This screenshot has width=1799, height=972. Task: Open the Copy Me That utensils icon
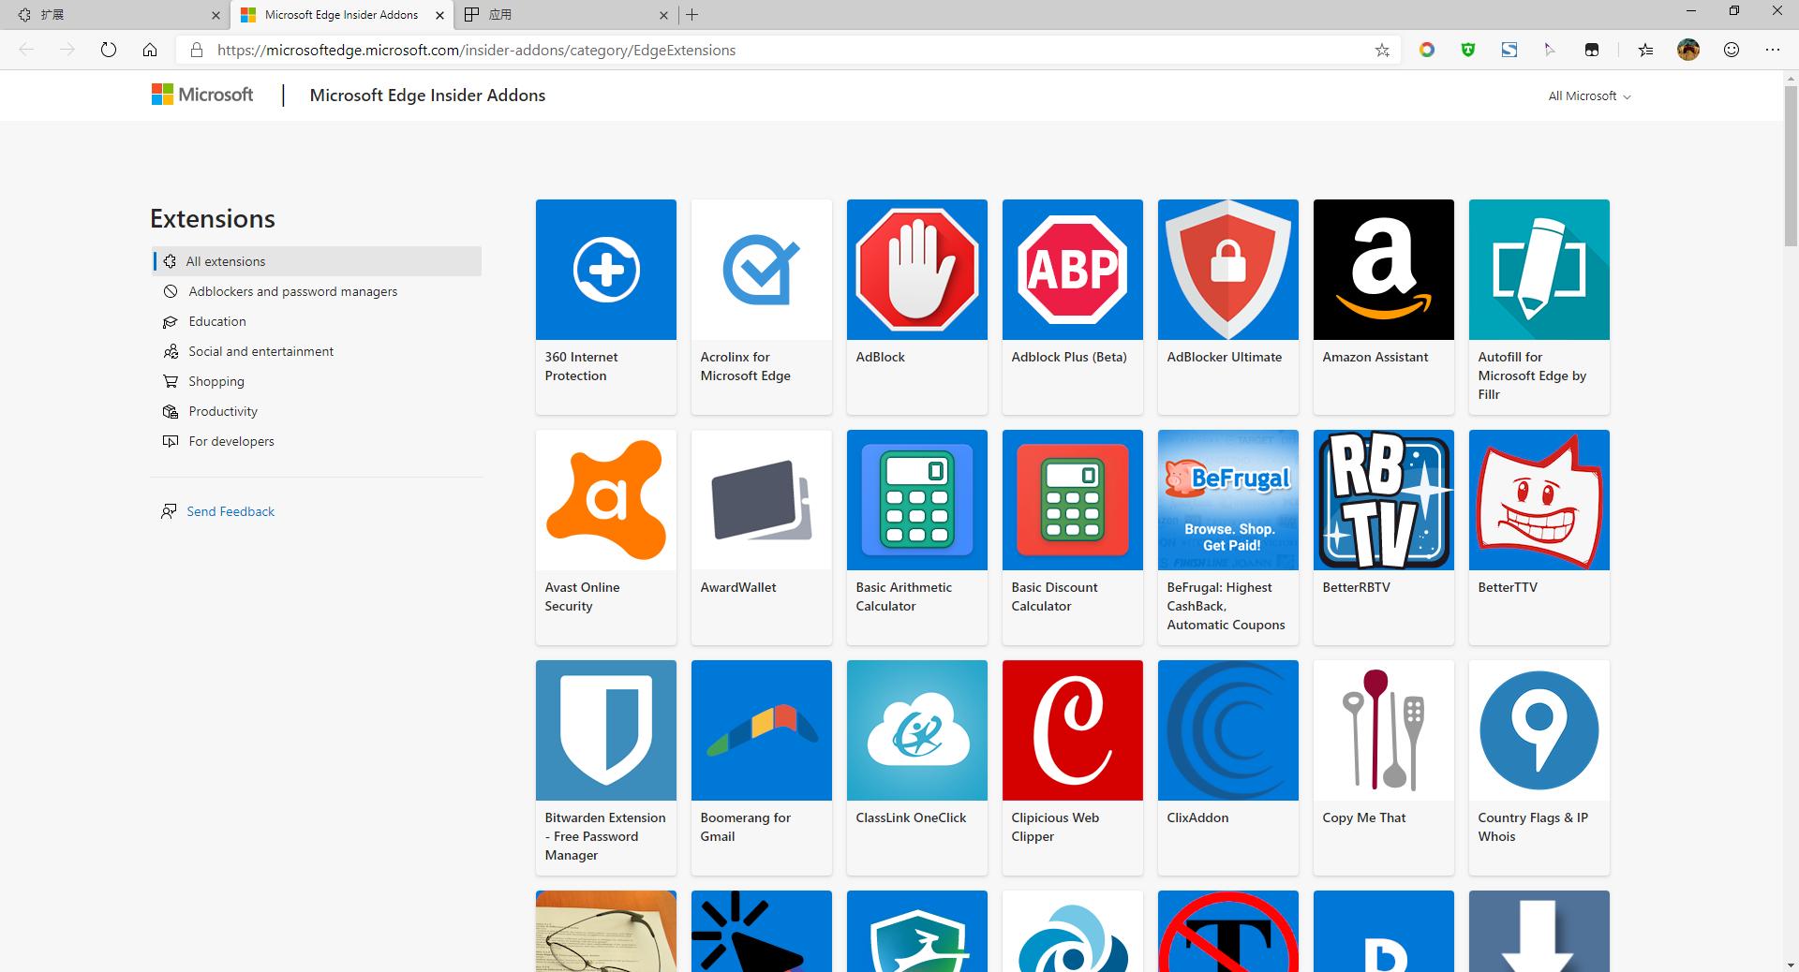coord(1384,730)
